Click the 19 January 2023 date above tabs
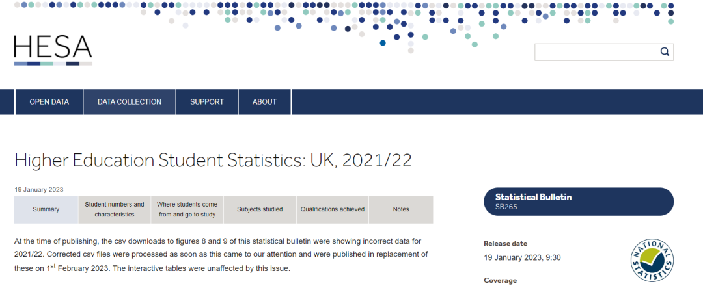Viewport: 703px width, 288px height. pos(38,190)
